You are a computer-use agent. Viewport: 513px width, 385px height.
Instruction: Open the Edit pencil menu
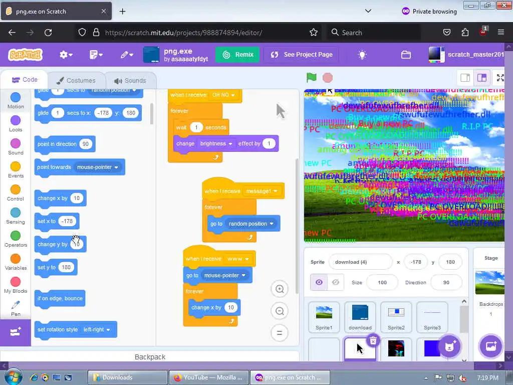tap(127, 55)
